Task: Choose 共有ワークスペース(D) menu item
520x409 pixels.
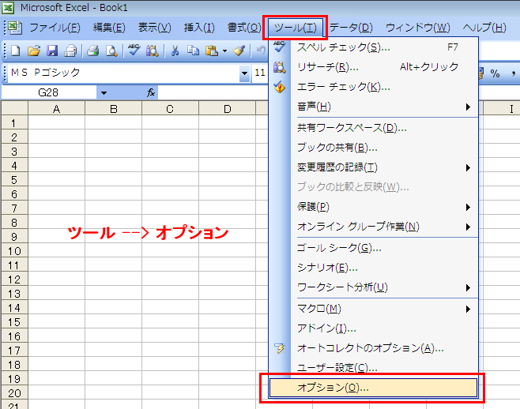Action: 374,128
